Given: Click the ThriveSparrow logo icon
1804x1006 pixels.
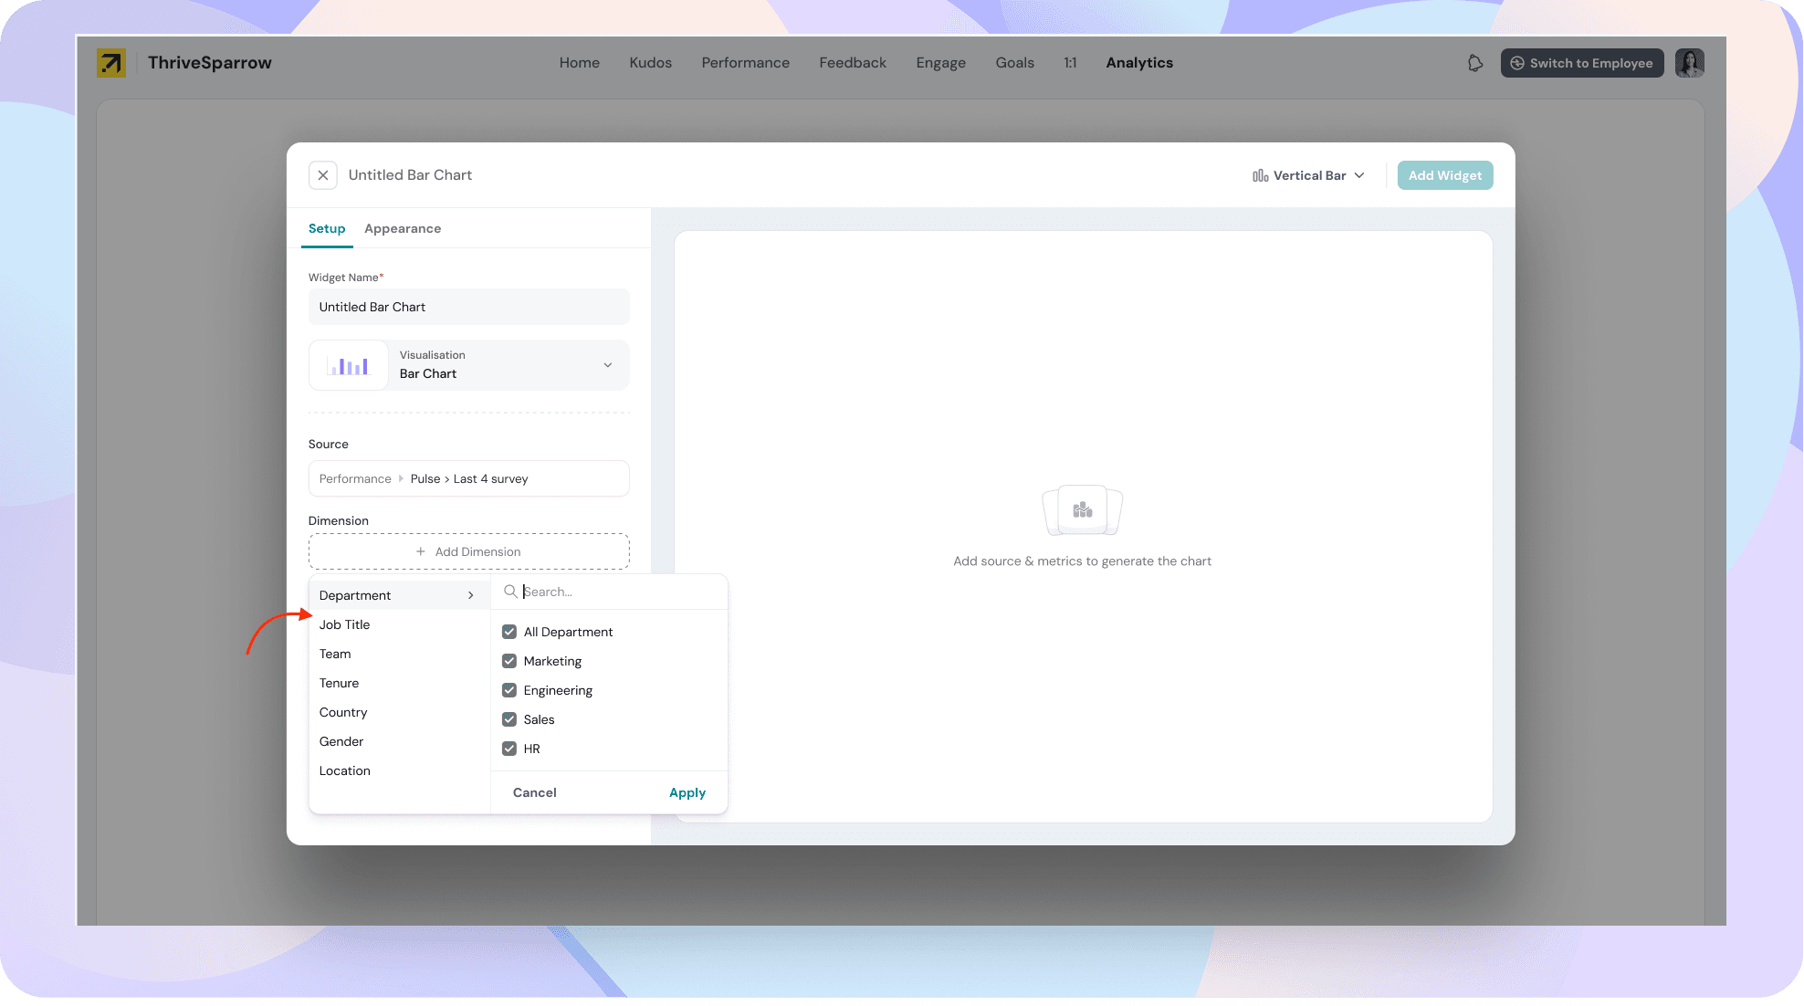Looking at the screenshot, I should (x=111, y=63).
